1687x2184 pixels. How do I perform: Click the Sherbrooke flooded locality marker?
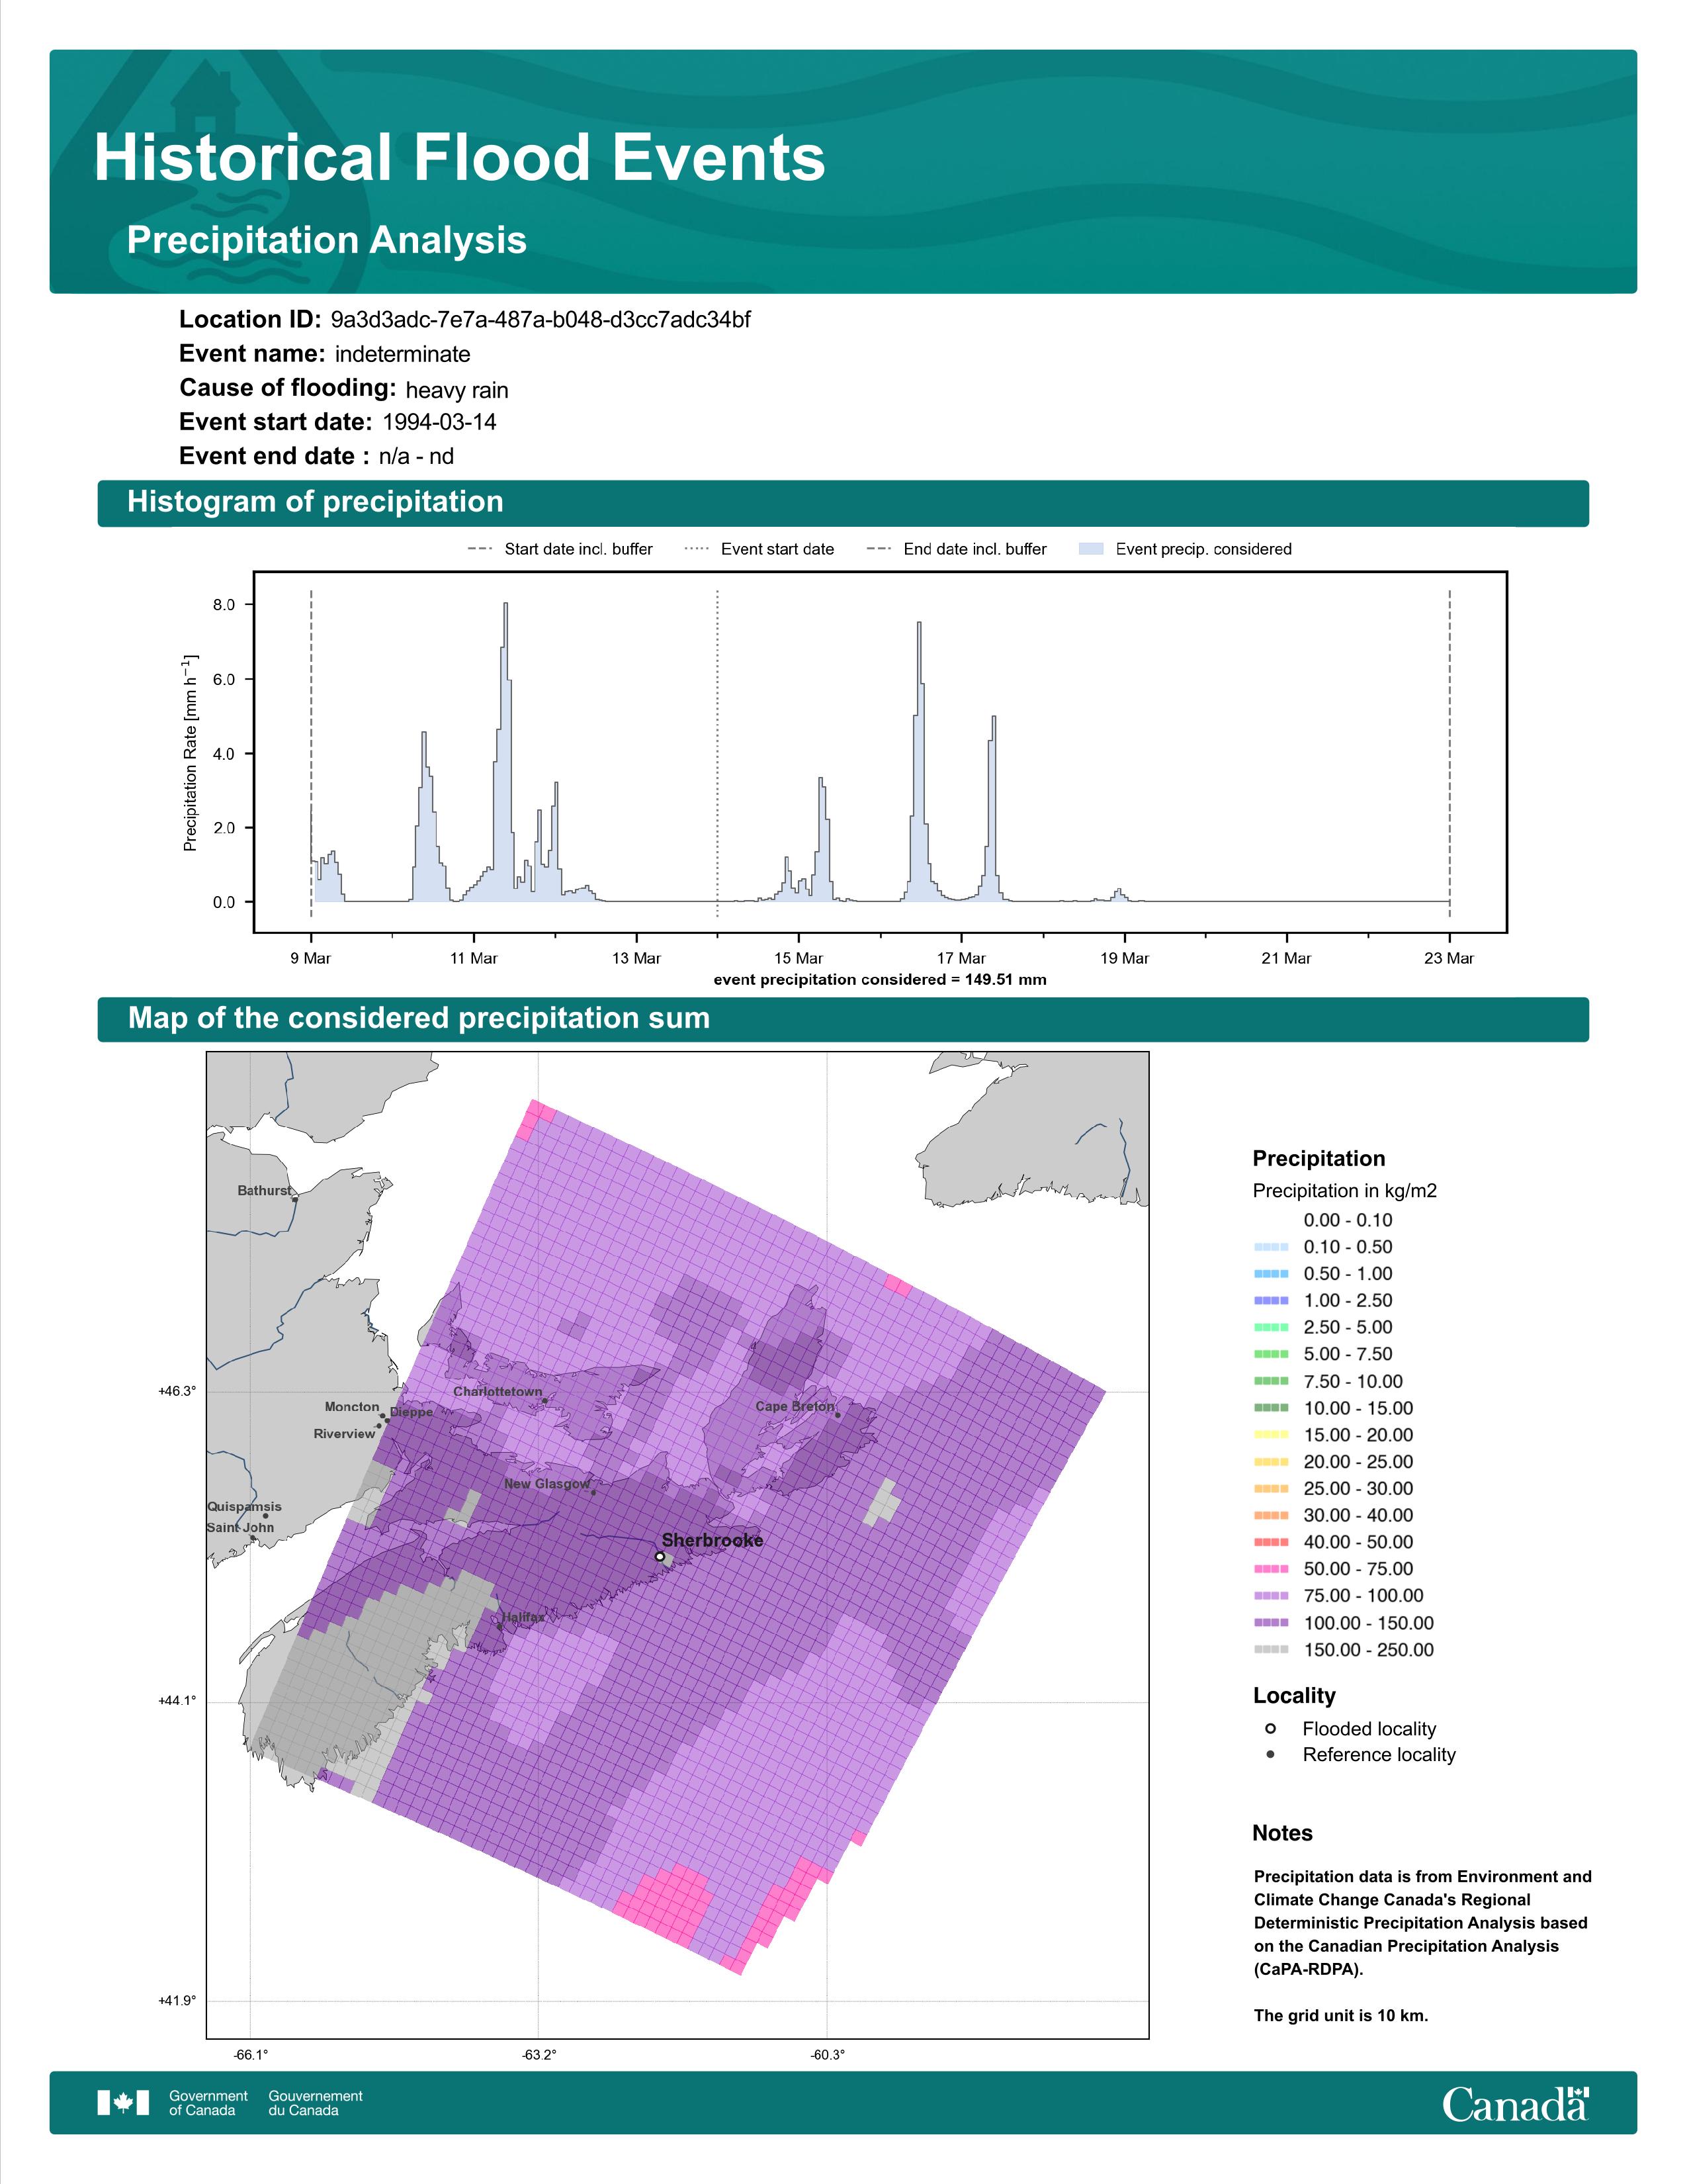(x=660, y=1556)
